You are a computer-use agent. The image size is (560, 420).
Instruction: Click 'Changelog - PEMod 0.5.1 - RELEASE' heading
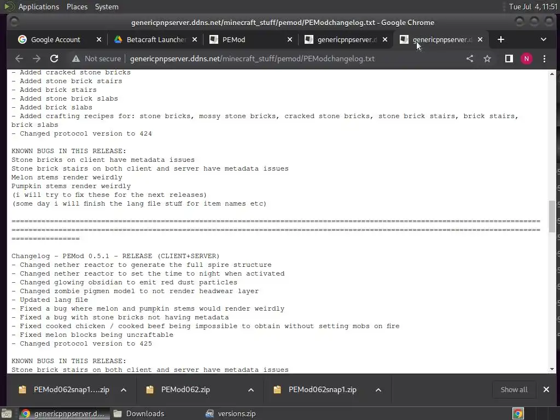(116, 256)
